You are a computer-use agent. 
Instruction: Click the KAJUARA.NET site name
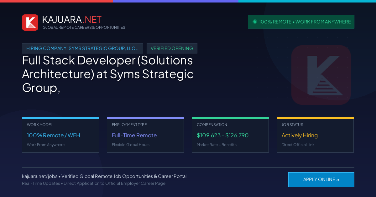click(x=72, y=19)
